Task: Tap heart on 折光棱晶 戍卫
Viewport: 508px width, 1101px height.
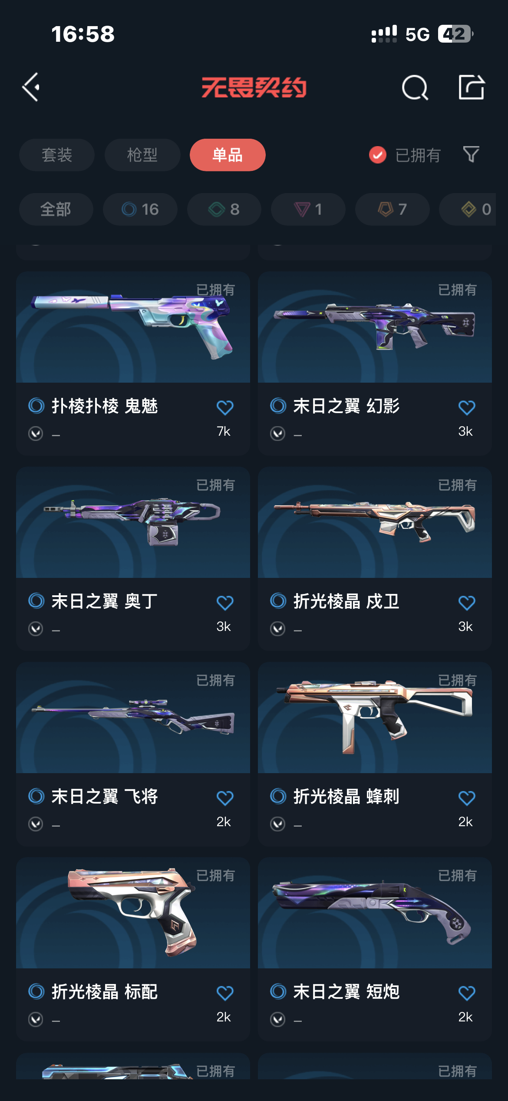Action: coord(467,603)
